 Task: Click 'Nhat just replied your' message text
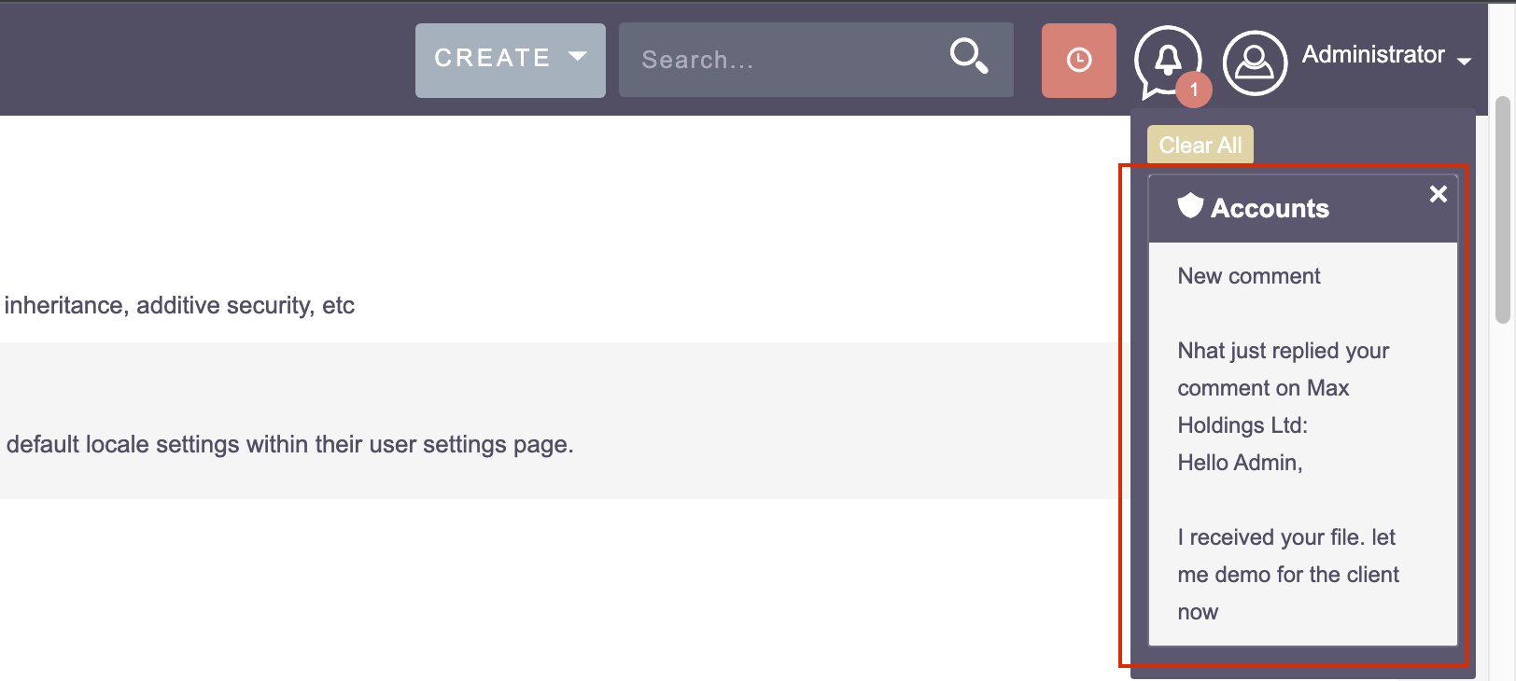point(1284,351)
